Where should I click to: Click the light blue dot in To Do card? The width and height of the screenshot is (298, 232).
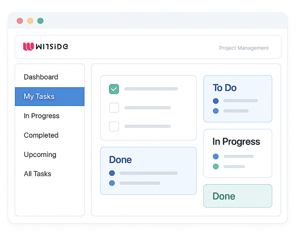[x=216, y=111]
